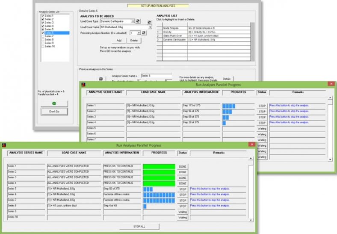Close the front Run Analyses Parallel Progress window
Image resolution: width=337 pixels, height=234 pixels.
coord(251,144)
